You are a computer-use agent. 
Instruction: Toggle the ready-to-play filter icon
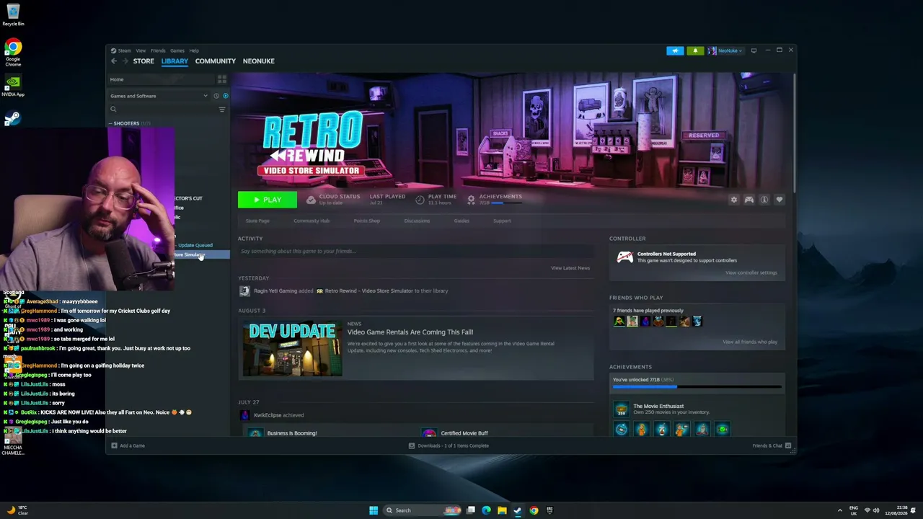point(225,96)
